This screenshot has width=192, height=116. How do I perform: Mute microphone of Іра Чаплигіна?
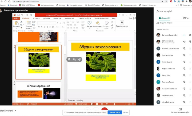[184, 55]
